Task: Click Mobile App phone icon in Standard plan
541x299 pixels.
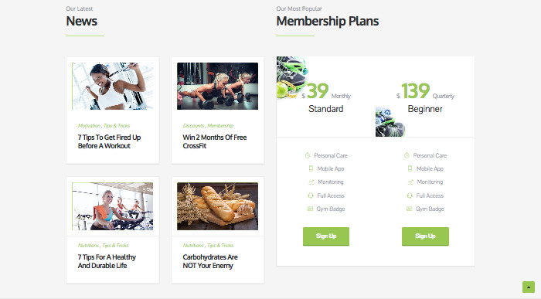Action: (x=311, y=168)
